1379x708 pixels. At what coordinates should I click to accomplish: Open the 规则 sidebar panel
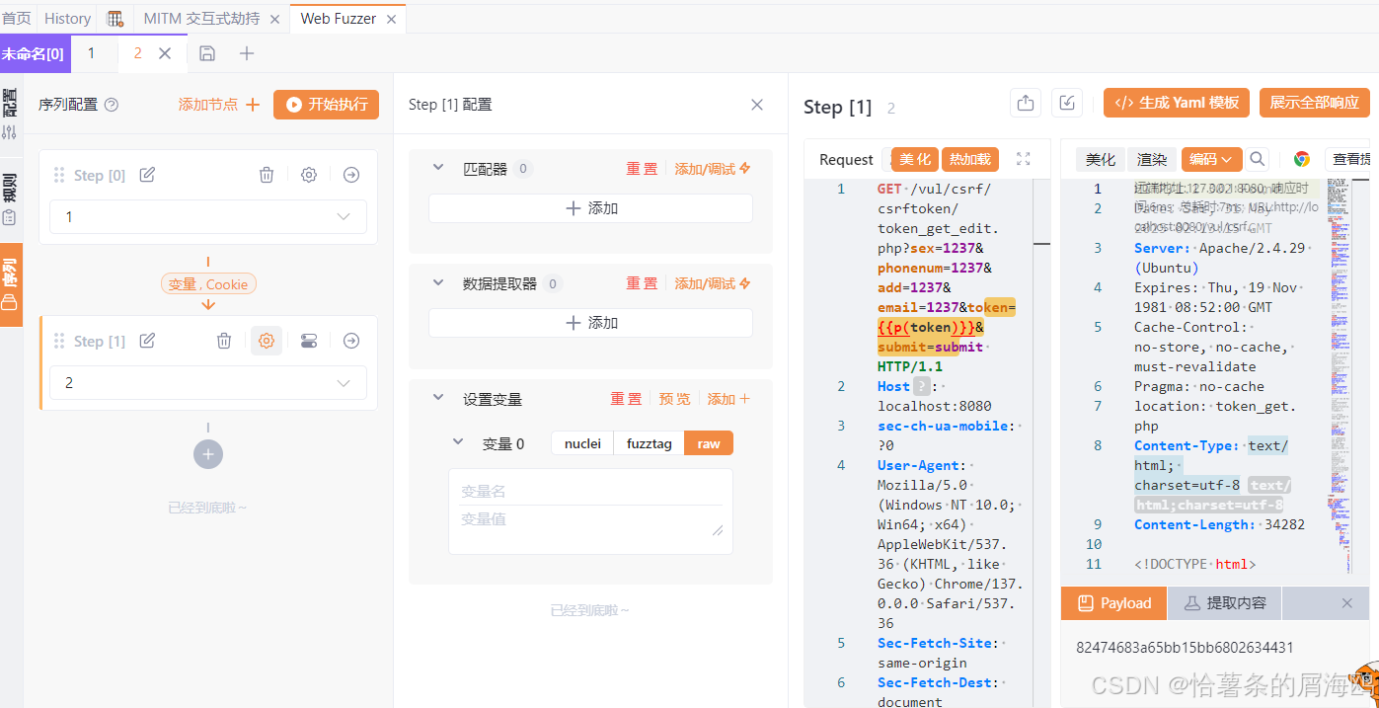coord(10,198)
